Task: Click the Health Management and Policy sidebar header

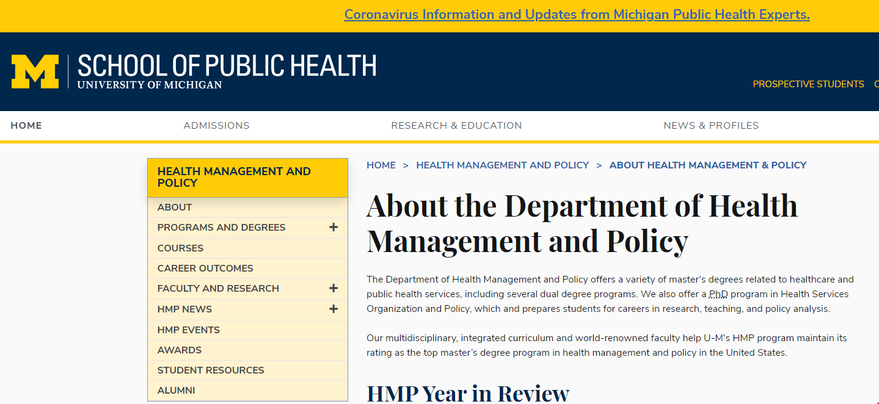Action: [247, 178]
